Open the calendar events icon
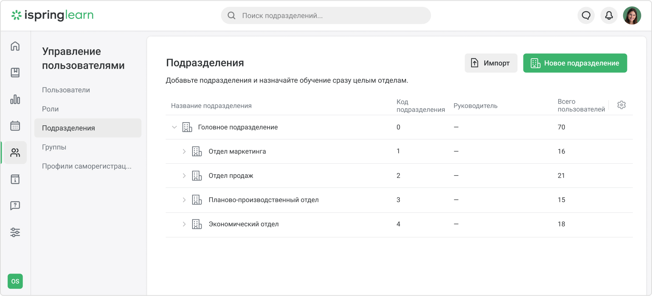The image size is (652, 296). [x=15, y=126]
